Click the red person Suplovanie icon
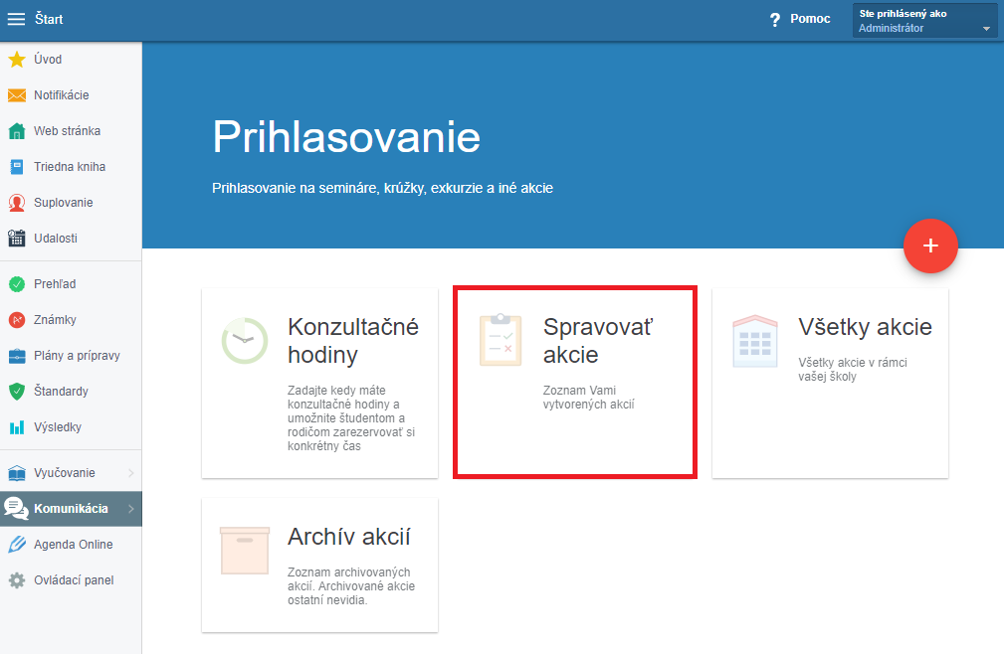Screen dimensions: 1004x654 click(x=17, y=203)
